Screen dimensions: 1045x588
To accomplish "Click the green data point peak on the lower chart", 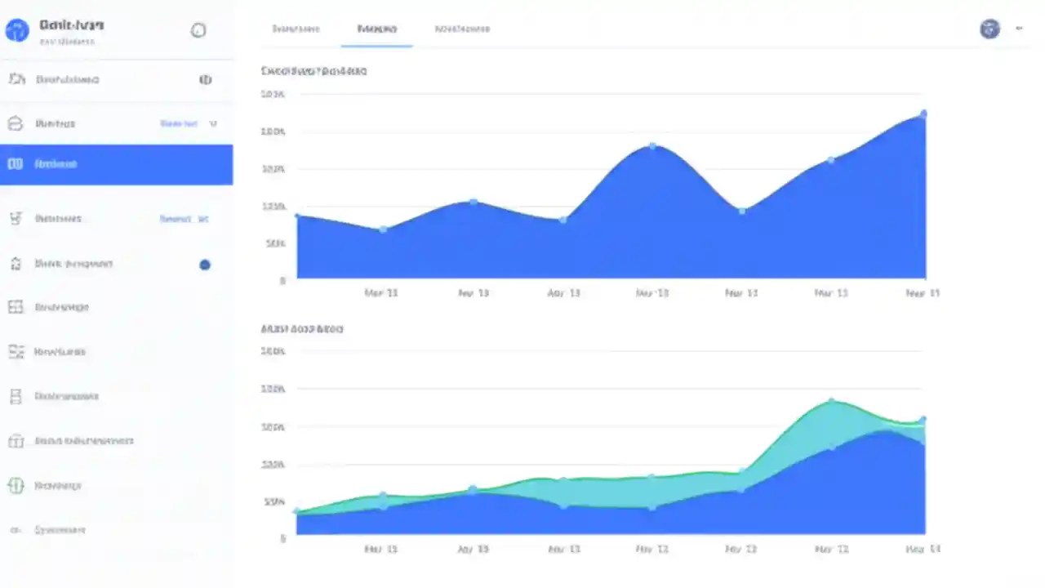I will click(831, 400).
